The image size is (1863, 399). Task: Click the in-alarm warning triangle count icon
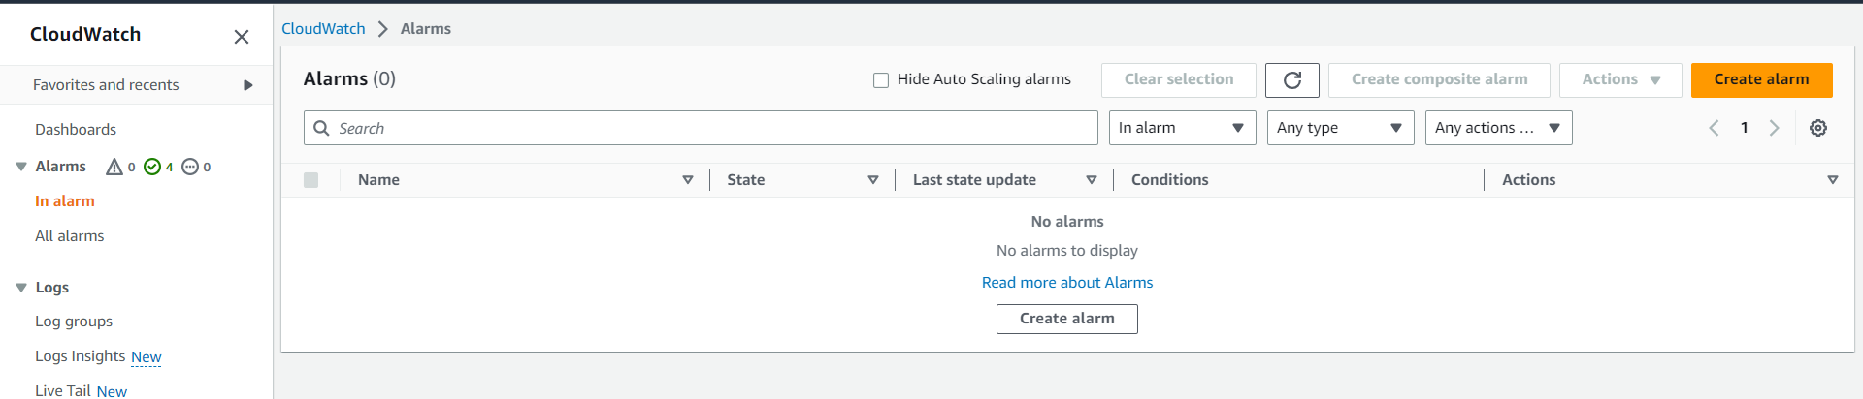pos(114,167)
